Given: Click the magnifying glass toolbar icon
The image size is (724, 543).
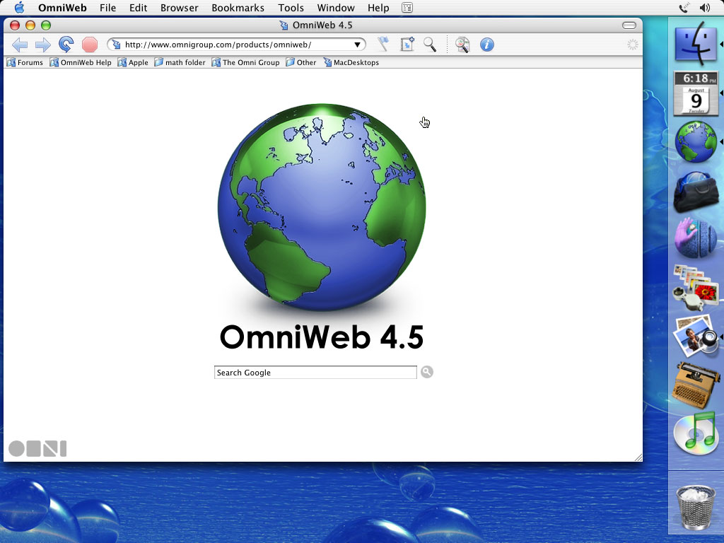Looking at the screenshot, I should [x=430, y=45].
